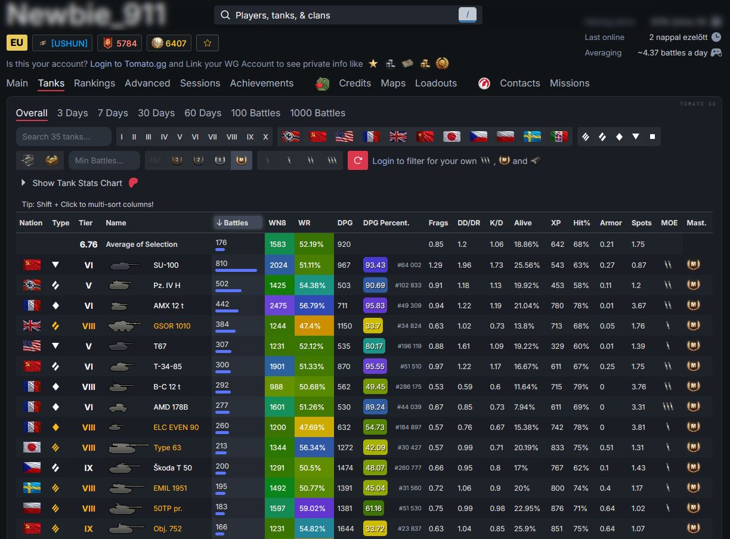Filter tanks by Italy flag
Viewport: 730px width, 539px height.
[x=559, y=137]
